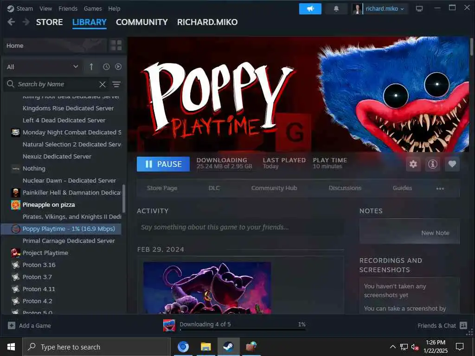Screen dimensions: 475x356
Task: Open File Explorer from taskbar
Action: [205, 347]
